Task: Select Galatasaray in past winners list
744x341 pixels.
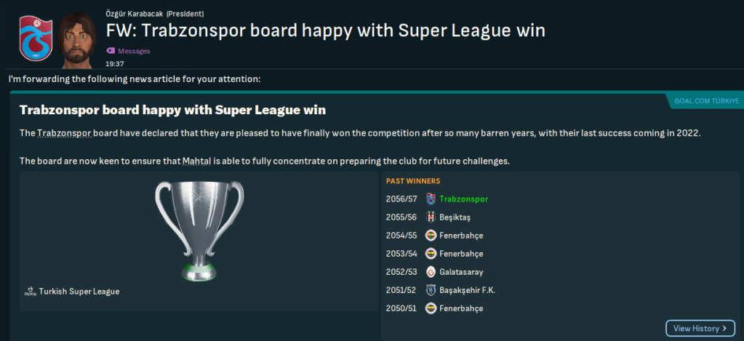Action: pos(461,272)
